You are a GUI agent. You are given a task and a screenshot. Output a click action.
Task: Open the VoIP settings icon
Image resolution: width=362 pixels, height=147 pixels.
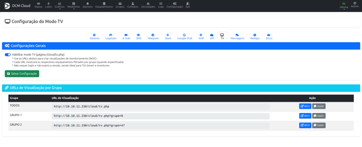point(201,35)
